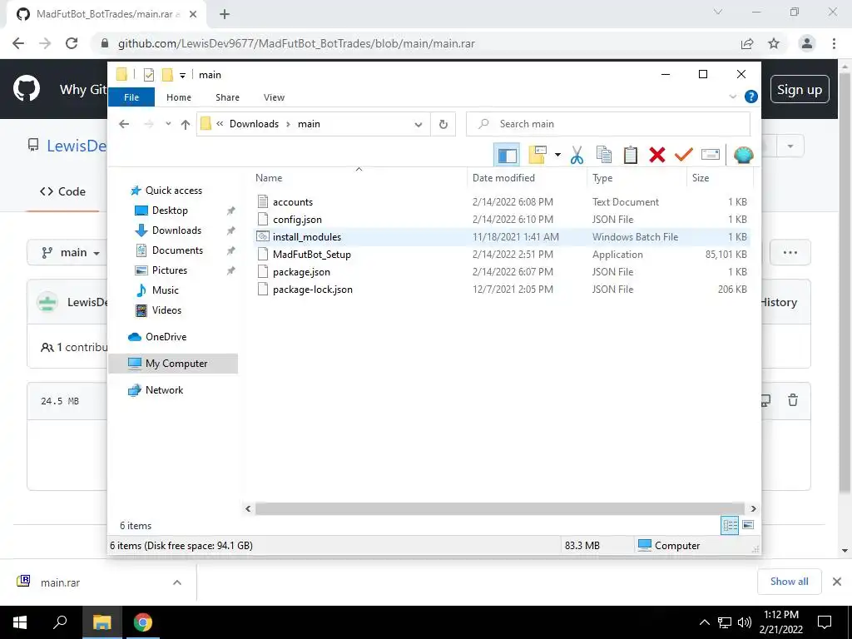The image size is (852, 639).
Task: Select Videos in navigation pane
Action: click(x=166, y=310)
